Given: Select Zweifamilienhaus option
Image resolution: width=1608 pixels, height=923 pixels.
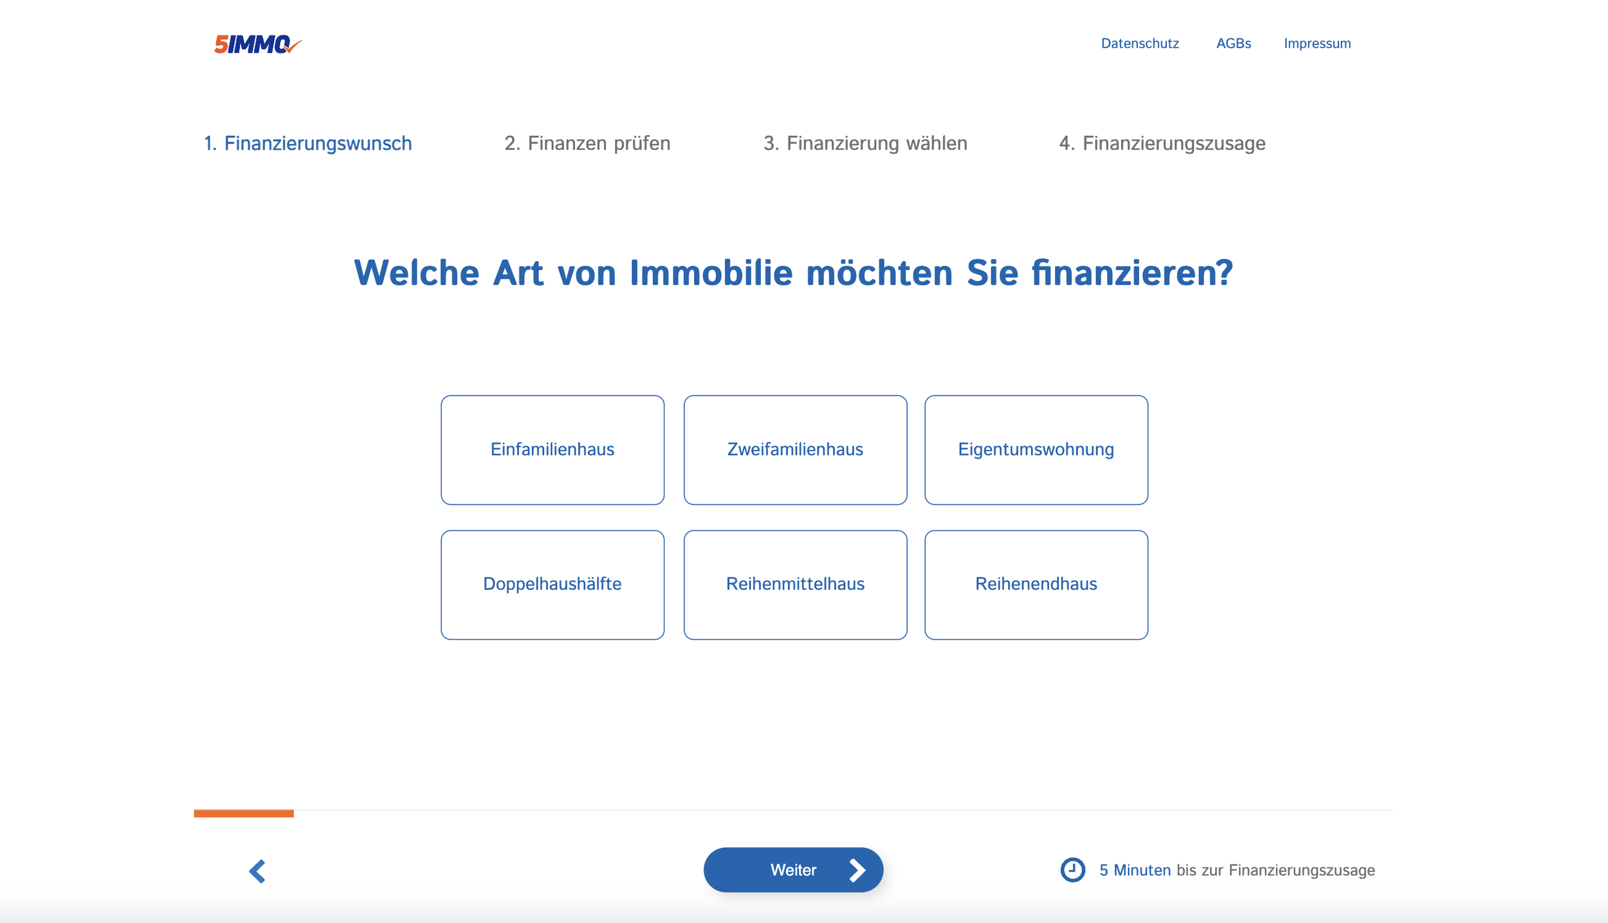Looking at the screenshot, I should tap(795, 450).
